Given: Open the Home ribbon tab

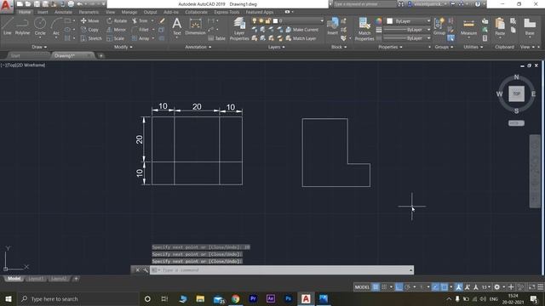Looking at the screenshot, I should 25,12.
